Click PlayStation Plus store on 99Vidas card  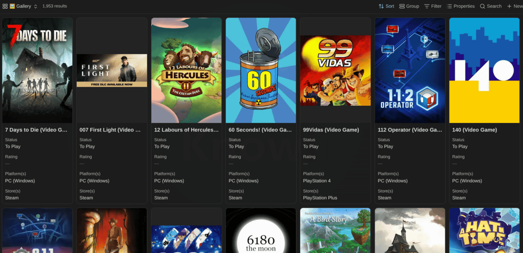click(320, 198)
